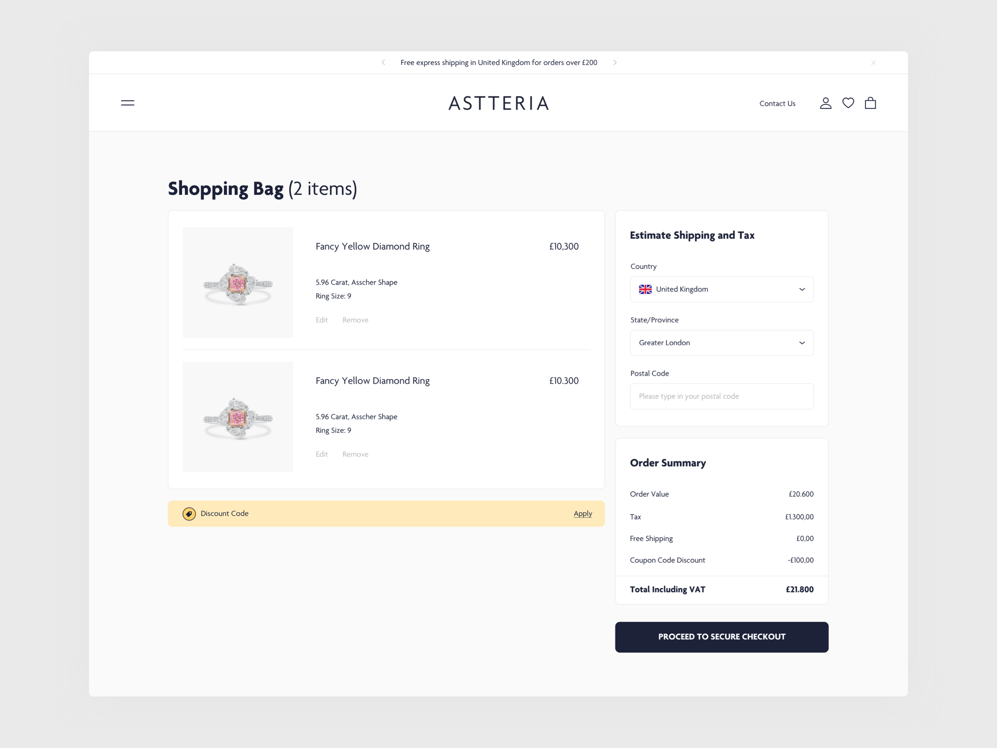Open your account profile
This screenshot has width=997, height=748.
click(826, 103)
